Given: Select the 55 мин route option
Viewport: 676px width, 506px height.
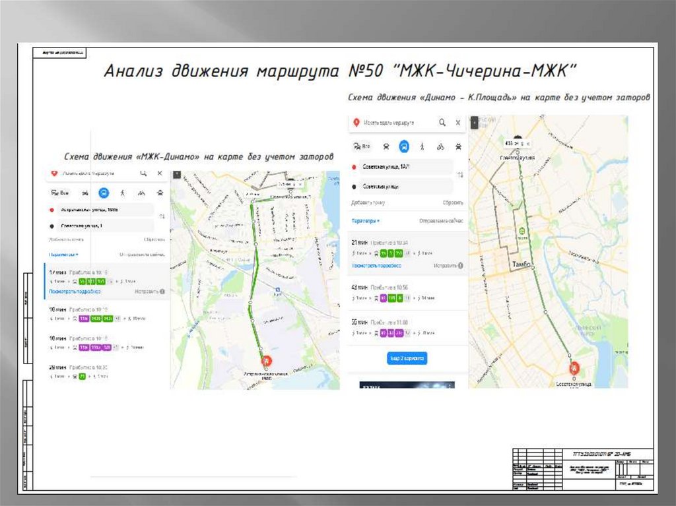Looking at the screenshot, I should point(407,328).
